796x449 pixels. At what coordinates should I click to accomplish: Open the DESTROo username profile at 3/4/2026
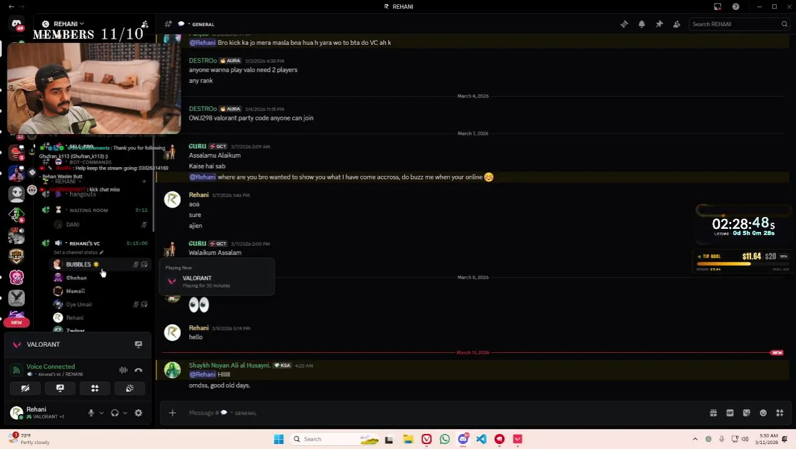point(203,109)
